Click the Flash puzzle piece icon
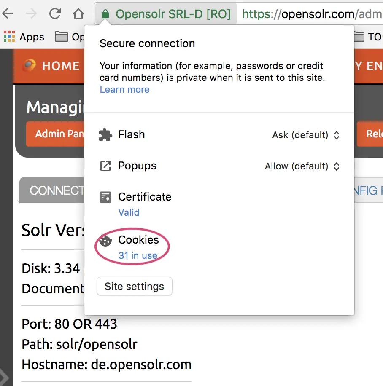This screenshot has width=383, height=386. tap(105, 135)
